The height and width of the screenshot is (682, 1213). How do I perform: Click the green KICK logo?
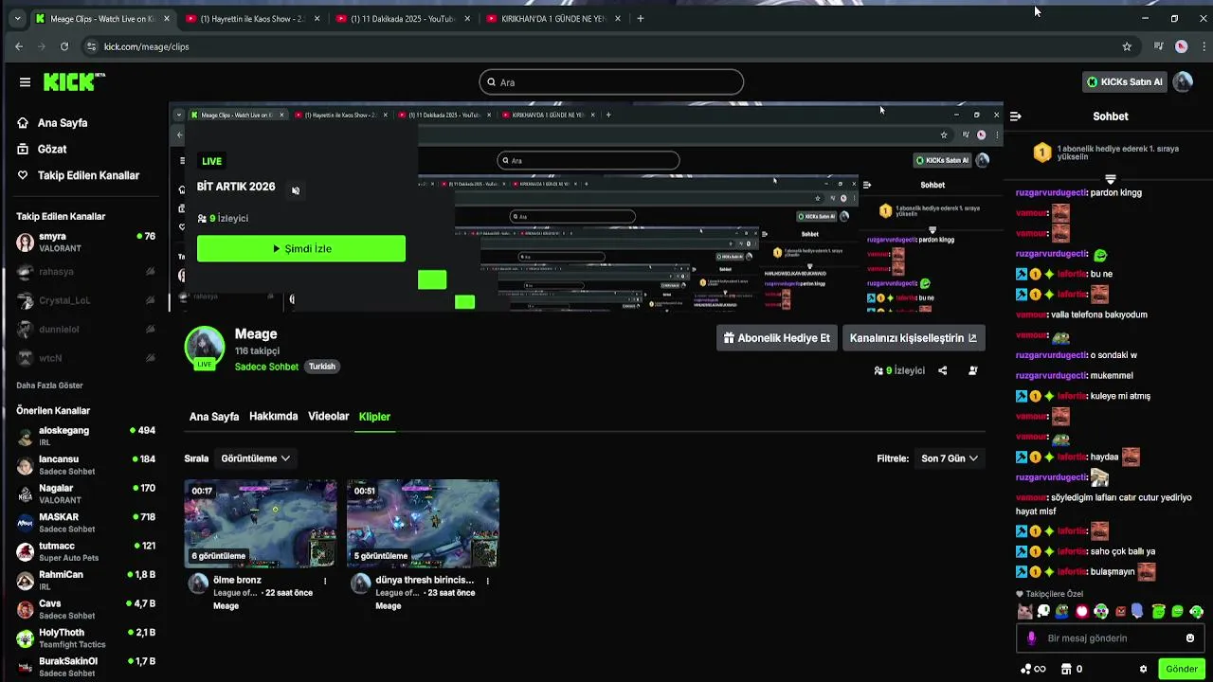point(72,82)
